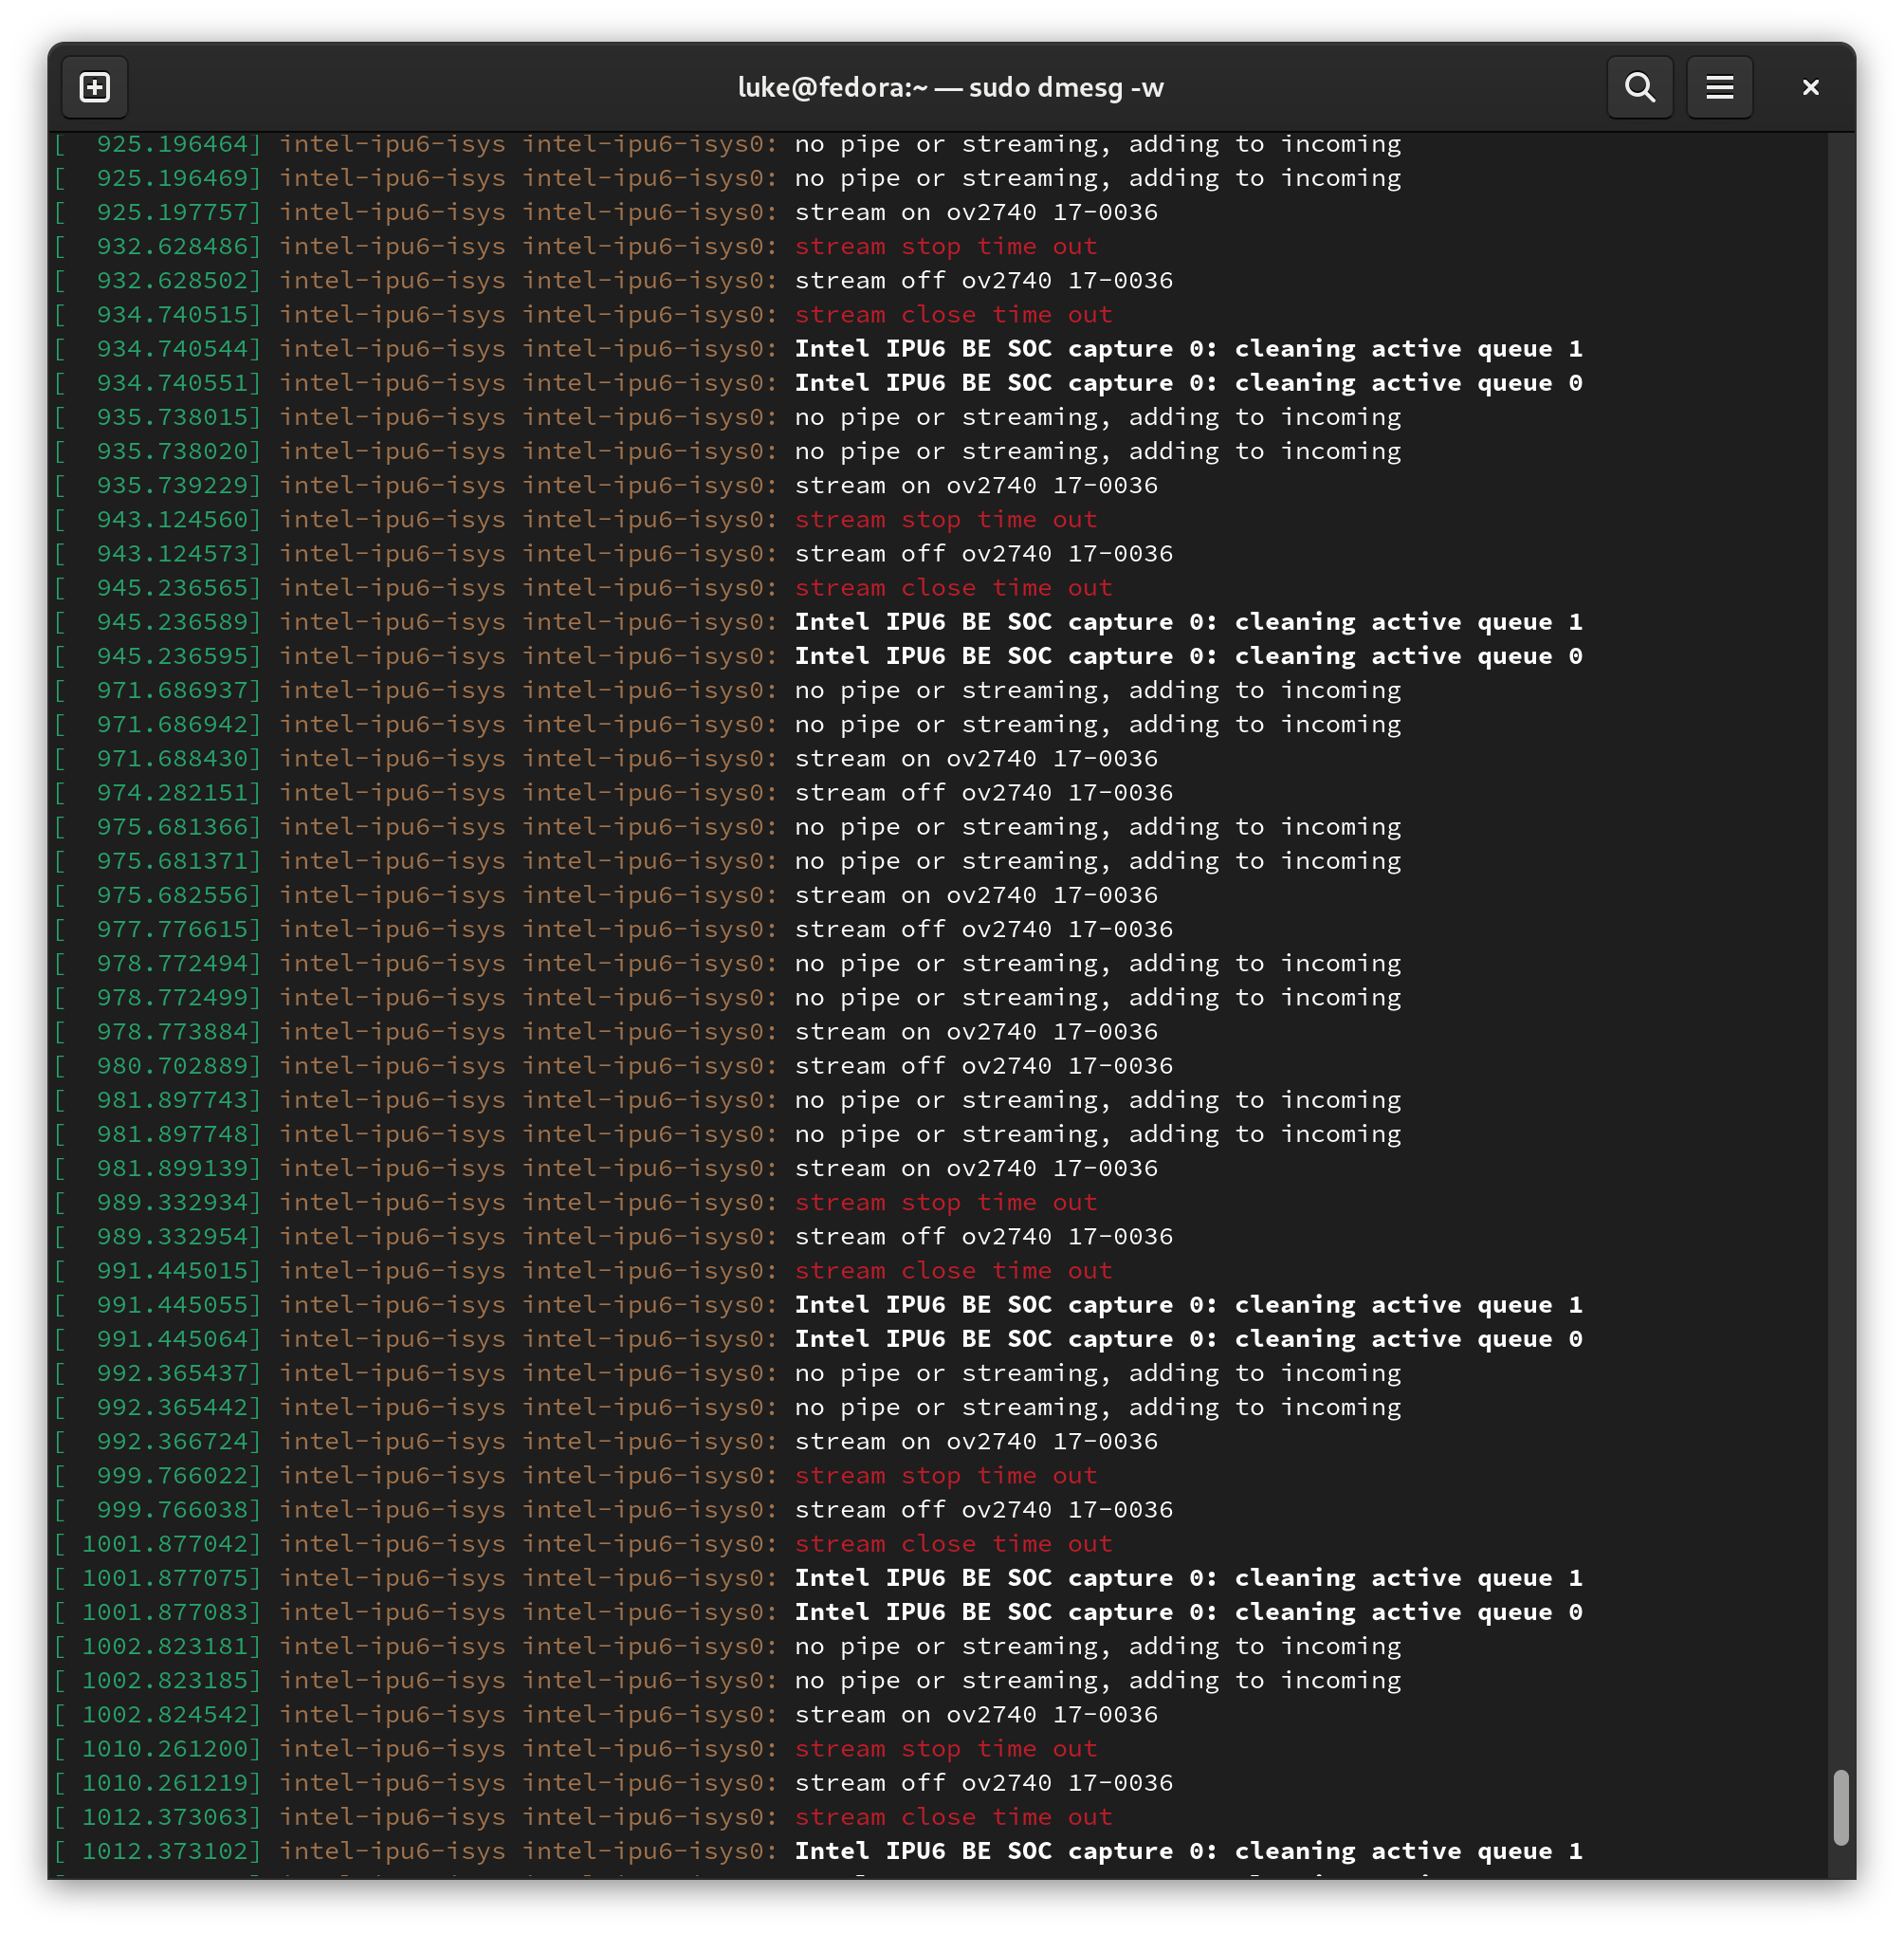This screenshot has height=1933, width=1904.
Task: Click the "stream on ov2740 17-0036" line
Action: [975, 212]
